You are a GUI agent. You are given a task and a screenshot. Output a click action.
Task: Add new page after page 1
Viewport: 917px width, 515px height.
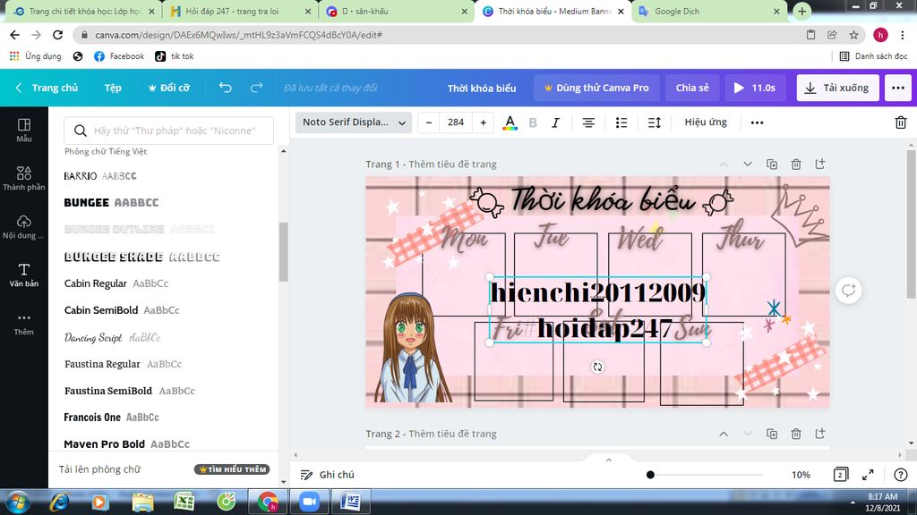click(820, 165)
